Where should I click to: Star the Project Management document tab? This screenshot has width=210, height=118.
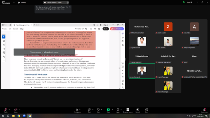[x=14, y=25]
